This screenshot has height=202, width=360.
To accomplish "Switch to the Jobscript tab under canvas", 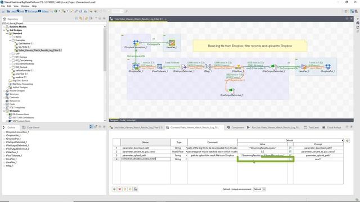I will [131, 120].
